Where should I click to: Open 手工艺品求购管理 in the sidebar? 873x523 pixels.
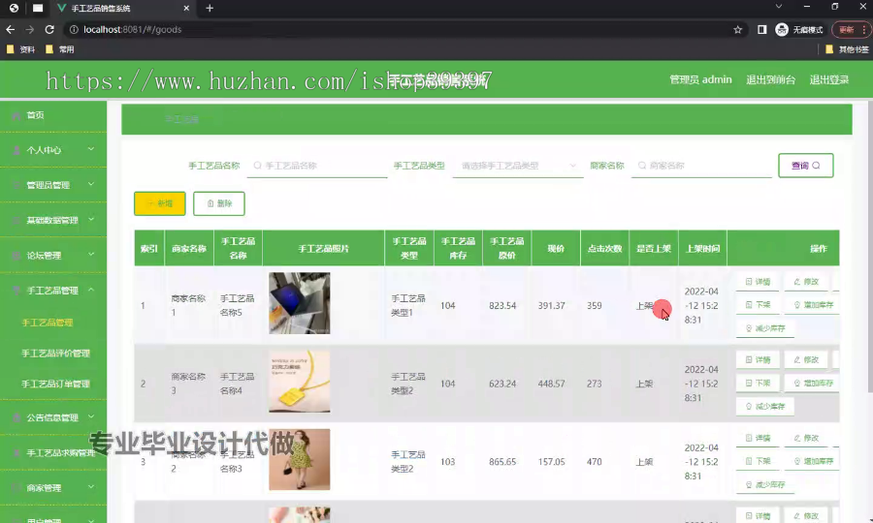(53, 452)
